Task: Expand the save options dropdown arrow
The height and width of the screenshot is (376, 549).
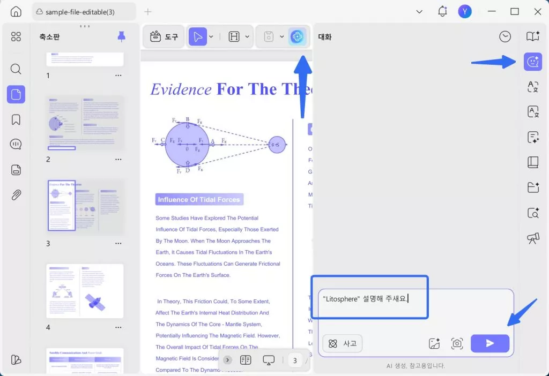Action: [281, 37]
